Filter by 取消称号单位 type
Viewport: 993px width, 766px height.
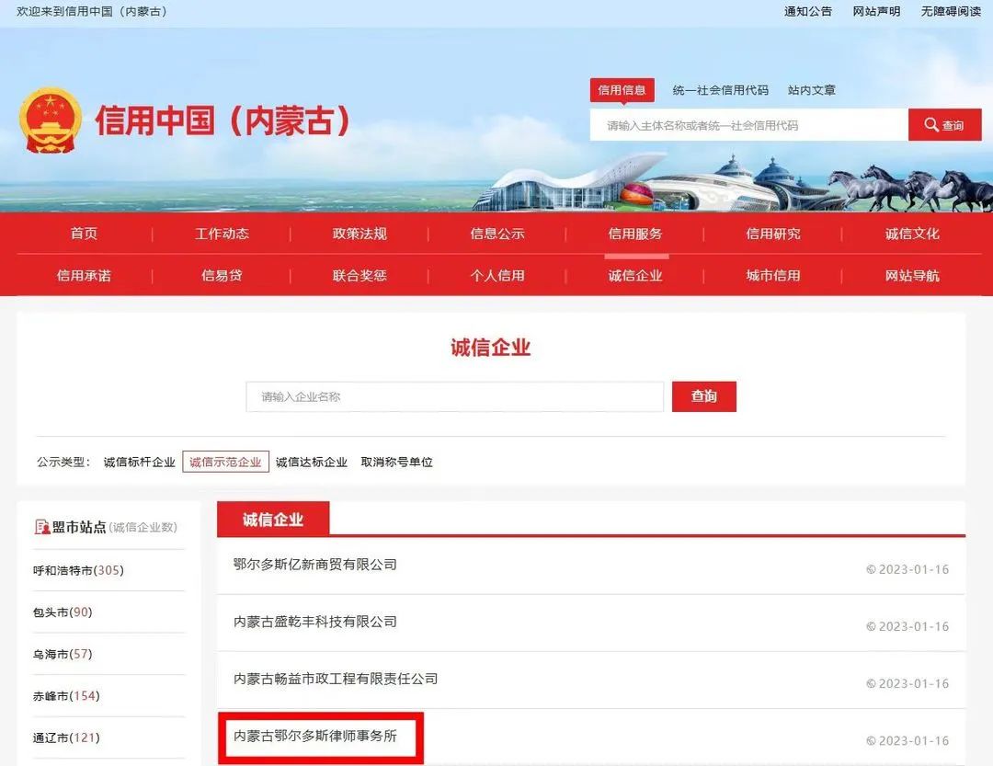tap(396, 462)
